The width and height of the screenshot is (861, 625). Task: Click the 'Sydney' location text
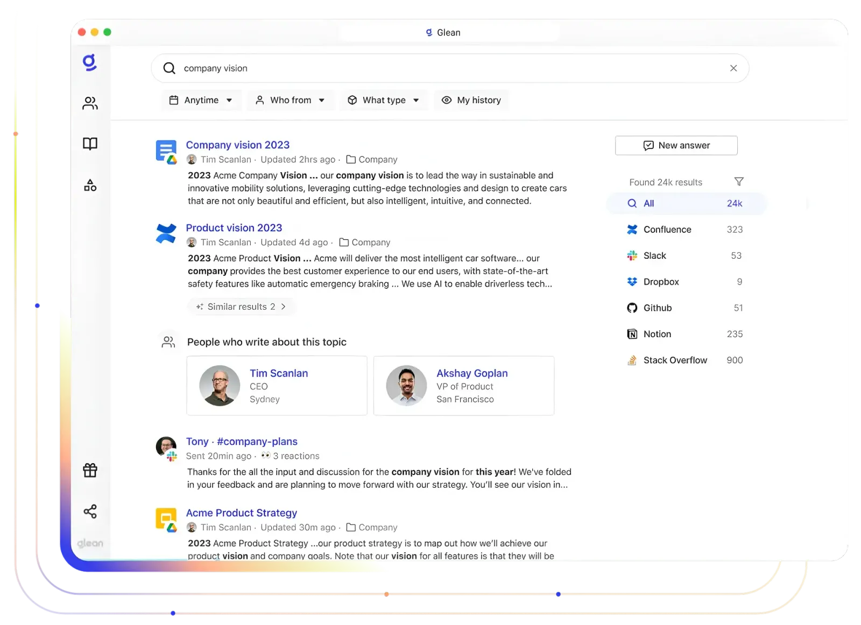click(264, 400)
